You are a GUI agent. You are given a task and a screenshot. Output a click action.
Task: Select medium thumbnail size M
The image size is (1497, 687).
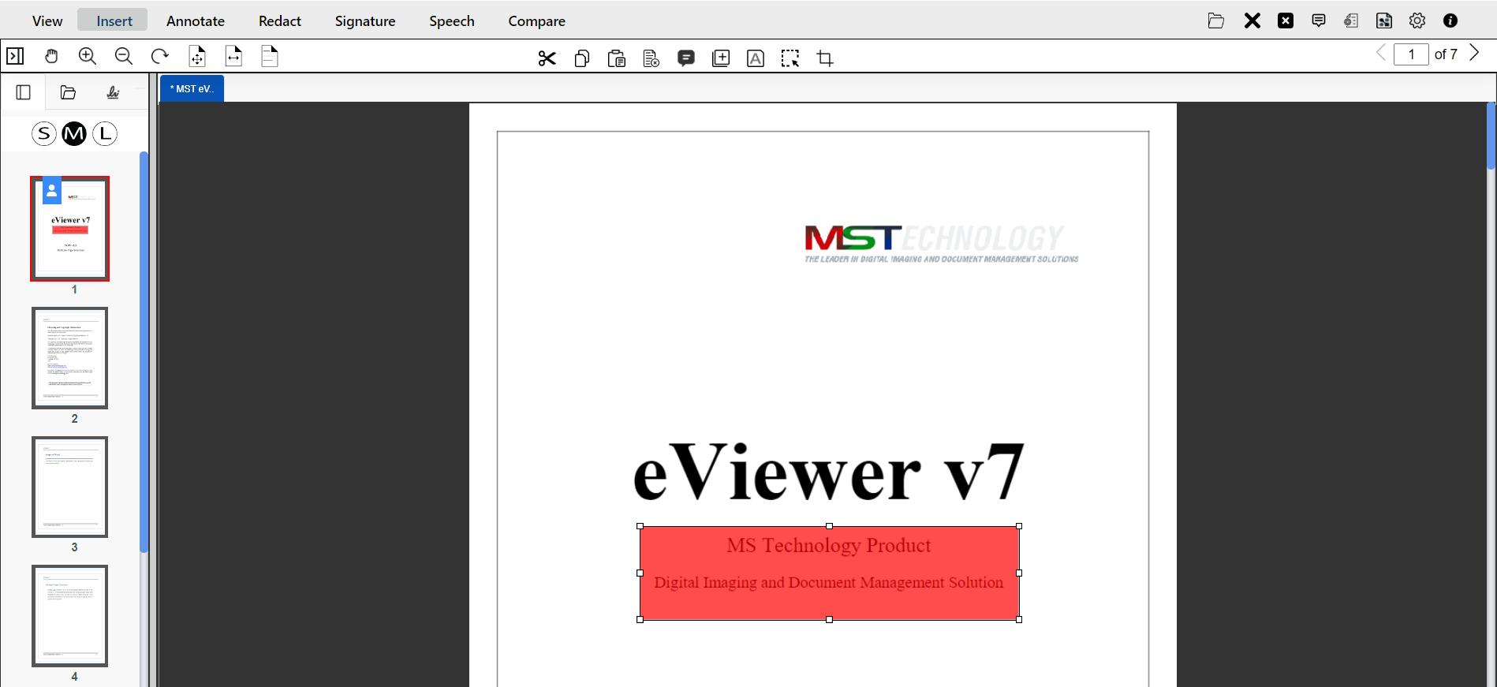point(74,133)
